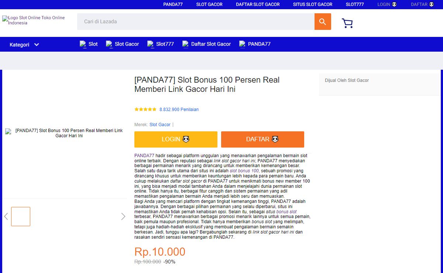Open the shopping cart icon

[x=347, y=23]
